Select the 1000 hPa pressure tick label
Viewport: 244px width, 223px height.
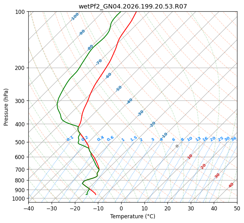pos(20,198)
